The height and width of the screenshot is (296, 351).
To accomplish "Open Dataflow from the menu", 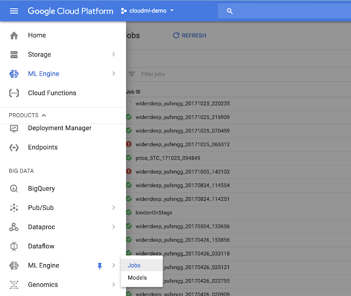I will 41,246.
